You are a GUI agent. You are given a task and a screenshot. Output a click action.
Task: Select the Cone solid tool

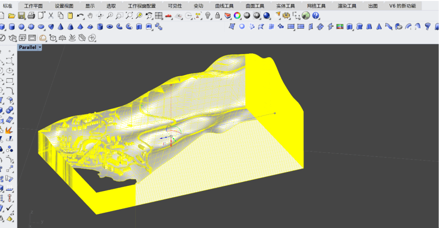point(61,27)
